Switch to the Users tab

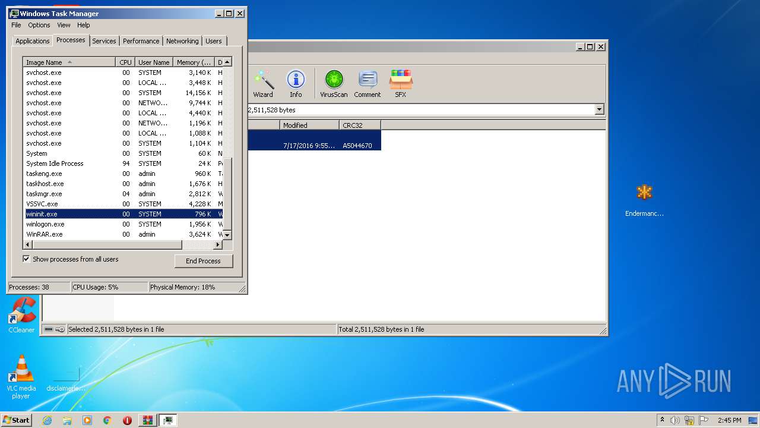click(214, 41)
